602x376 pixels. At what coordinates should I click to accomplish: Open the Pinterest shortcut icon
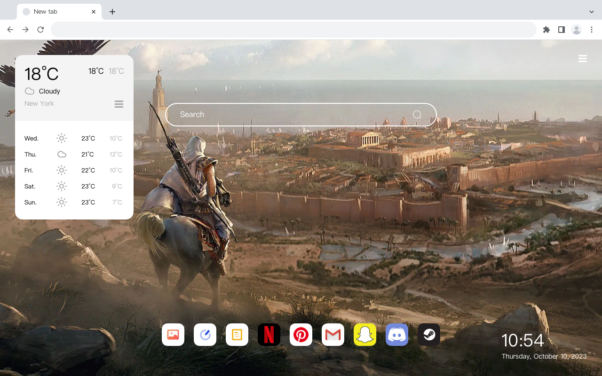(301, 335)
